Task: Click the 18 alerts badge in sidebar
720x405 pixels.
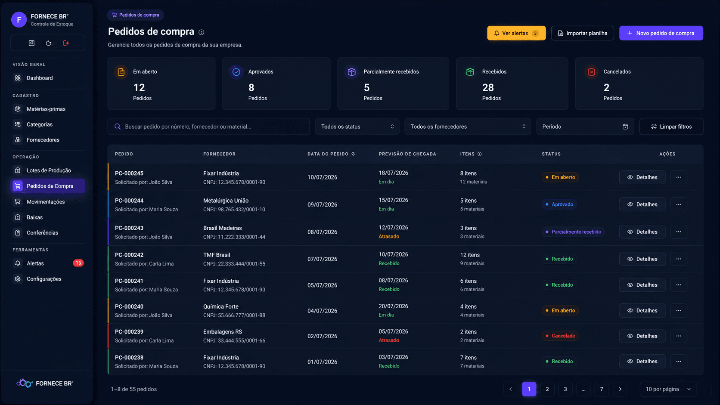Action: click(x=78, y=263)
